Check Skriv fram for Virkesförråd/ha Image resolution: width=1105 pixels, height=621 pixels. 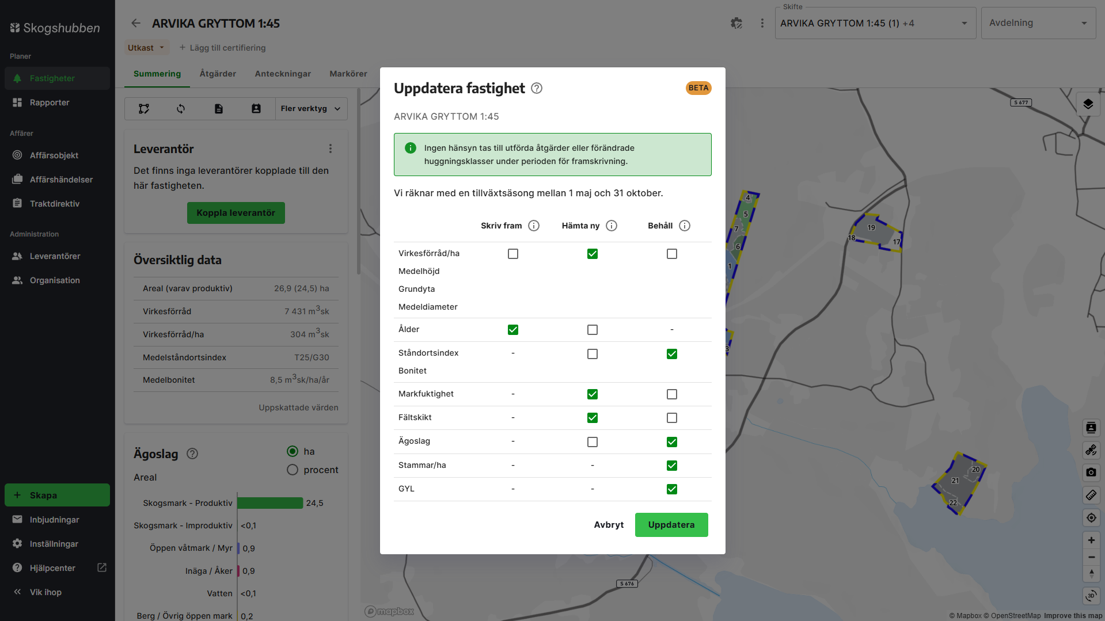click(513, 254)
